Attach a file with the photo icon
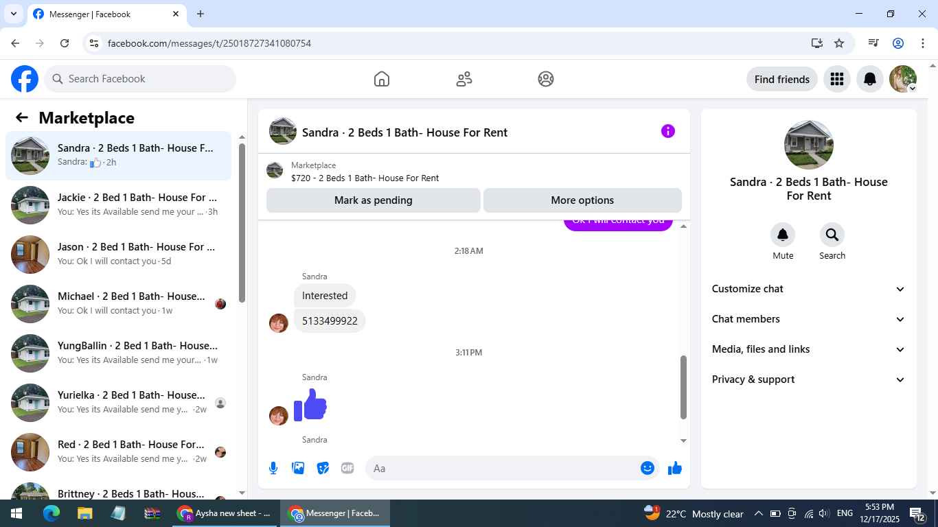The width and height of the screenshot is (938, 527). point(298,468)
